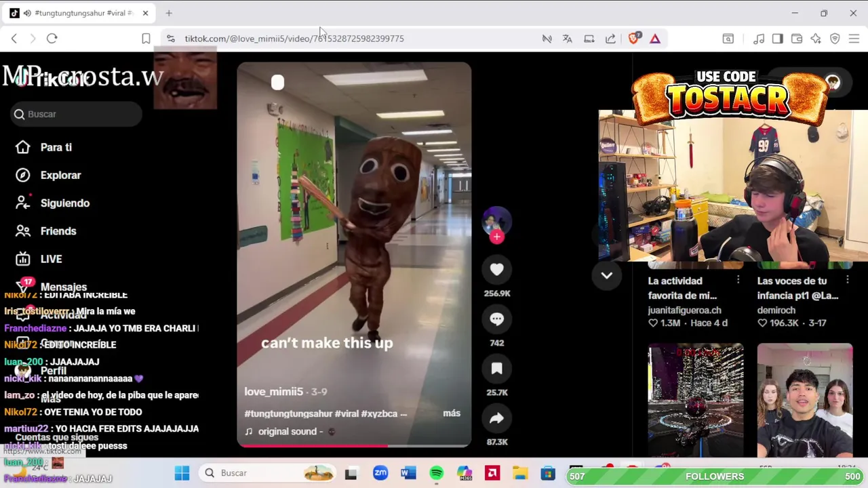Open the three-people video thumbnail
The height and width of the screenshot is (488, 868).
805,400
